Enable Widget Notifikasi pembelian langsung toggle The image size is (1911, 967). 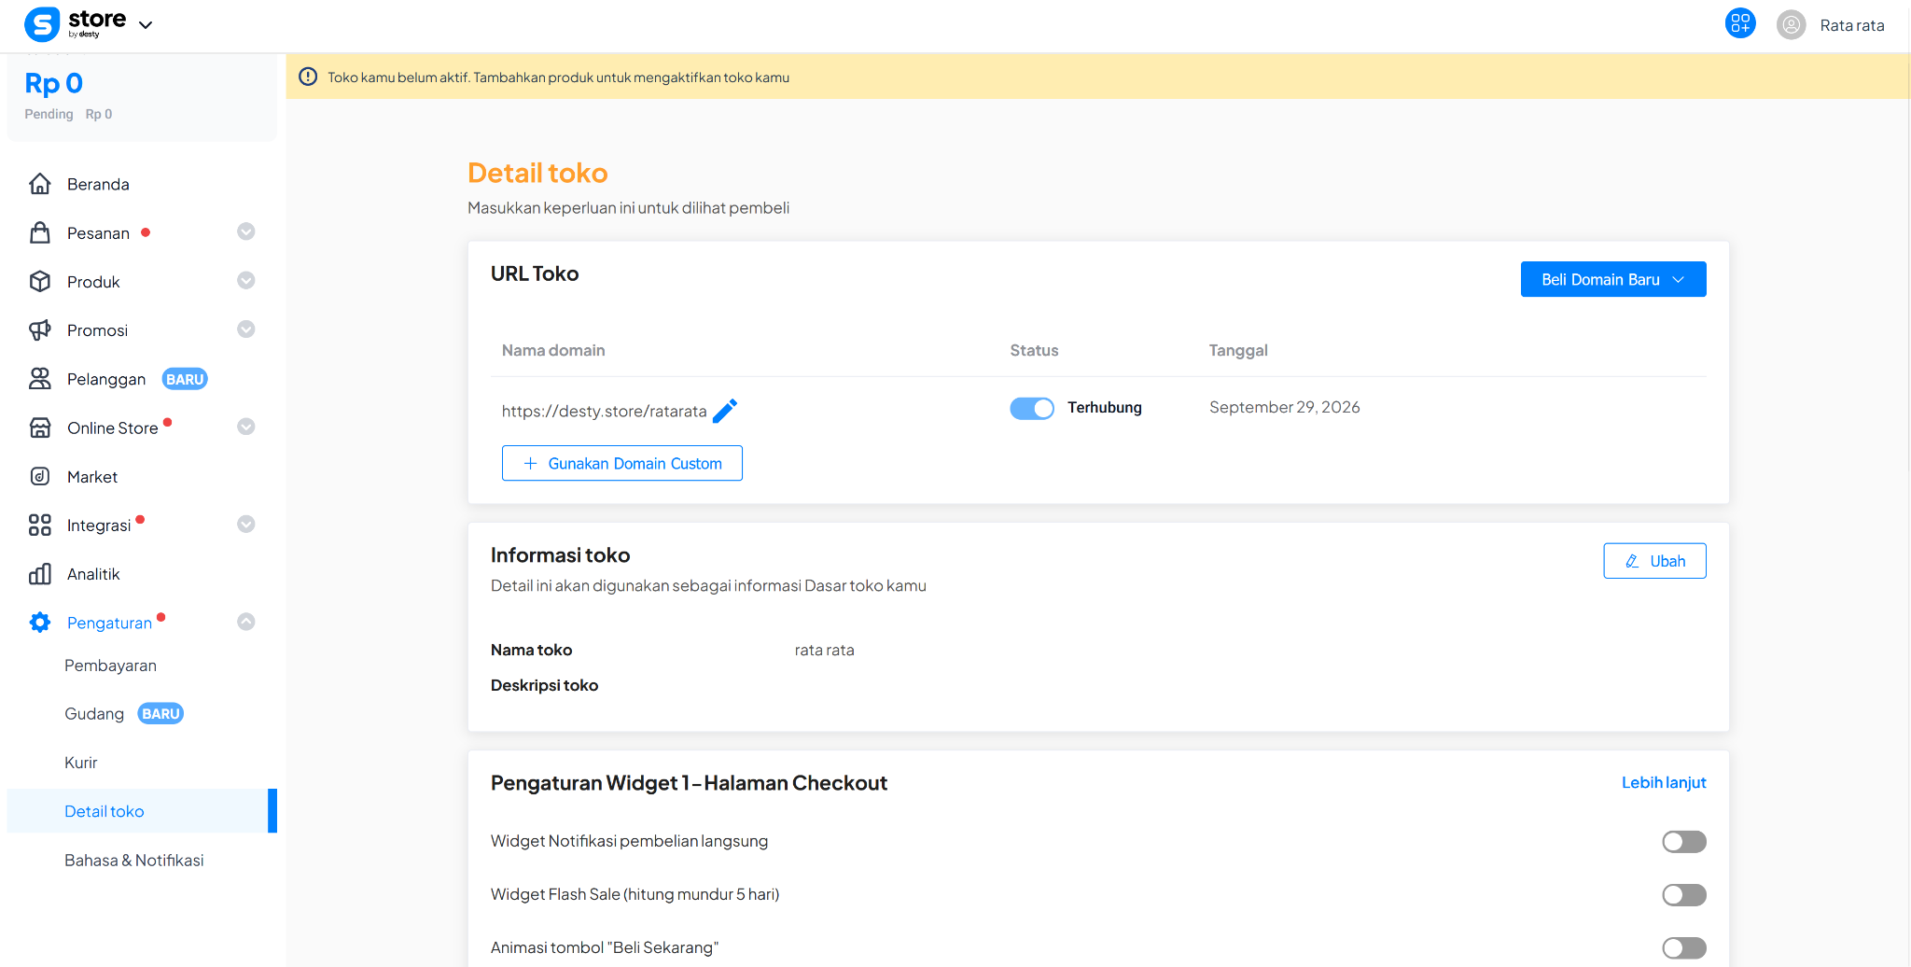(1683, 842)
